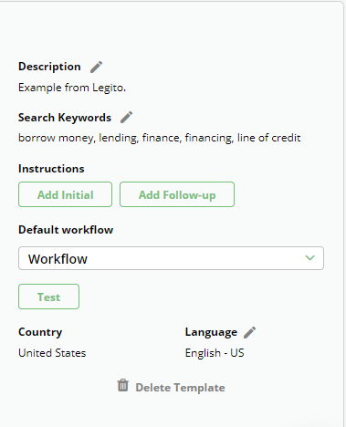
Task: Select the 'Example from Legito.' description text
Action: click(72, 88)
